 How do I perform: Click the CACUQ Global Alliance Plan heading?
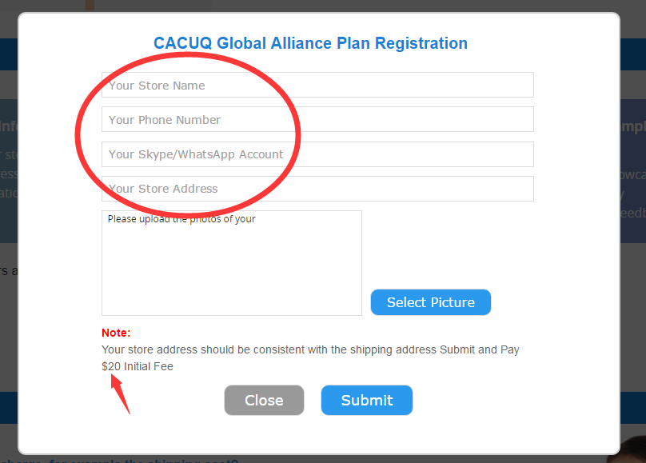click(310, 43)
